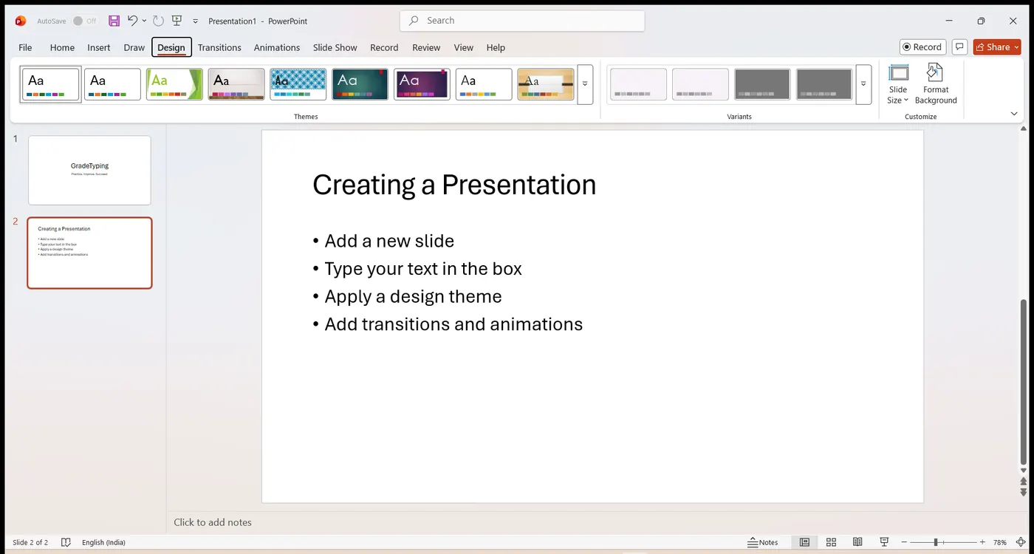Open the Help tab
Viewport: 1034px width, 554px height.
click(496, 47)
